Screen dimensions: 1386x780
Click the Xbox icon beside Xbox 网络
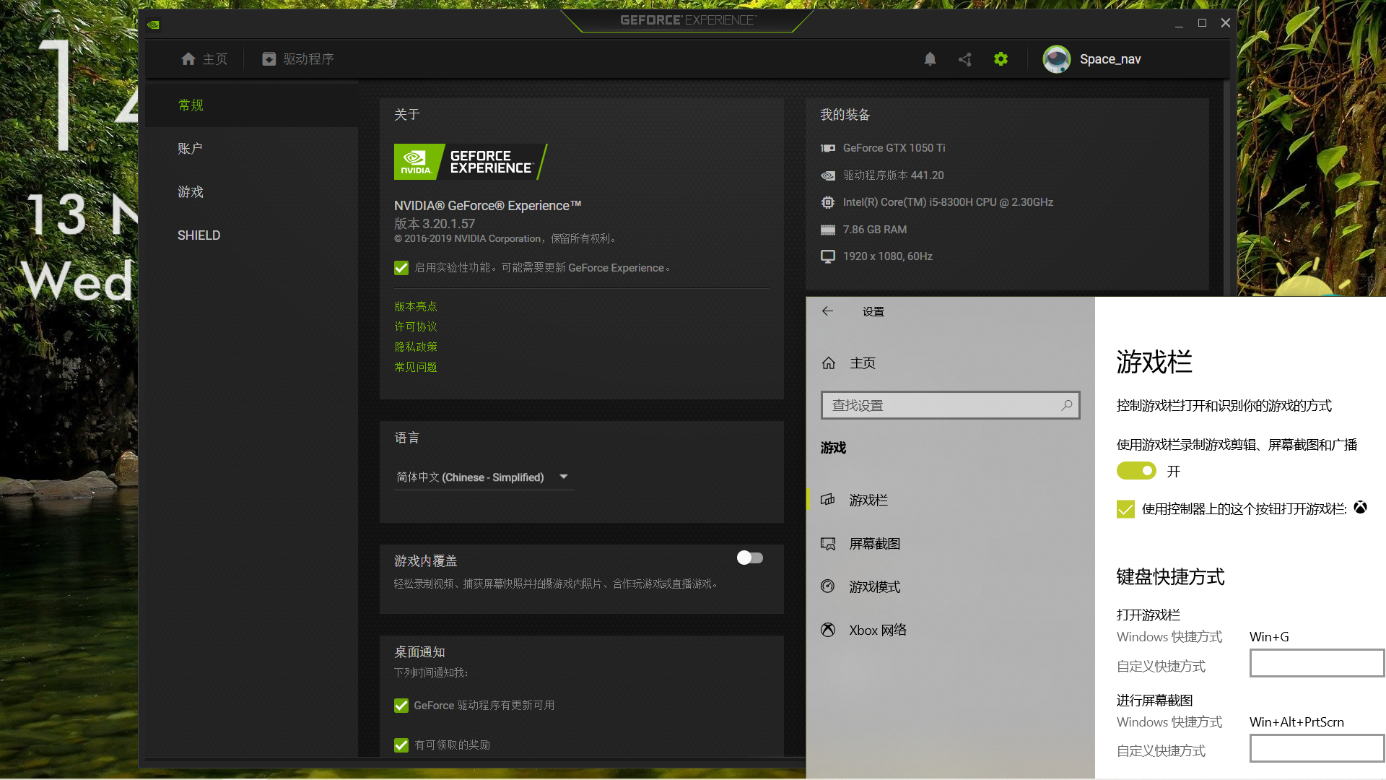[828, 630]
